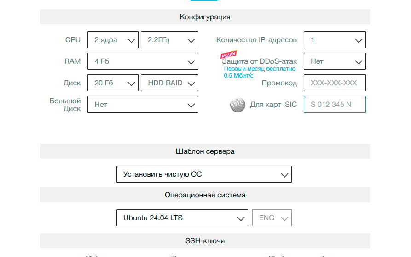Select disk size dropdown showing 20 Гб
The width and height of the screenshot is (411, 257).
[x=113, y=83]
